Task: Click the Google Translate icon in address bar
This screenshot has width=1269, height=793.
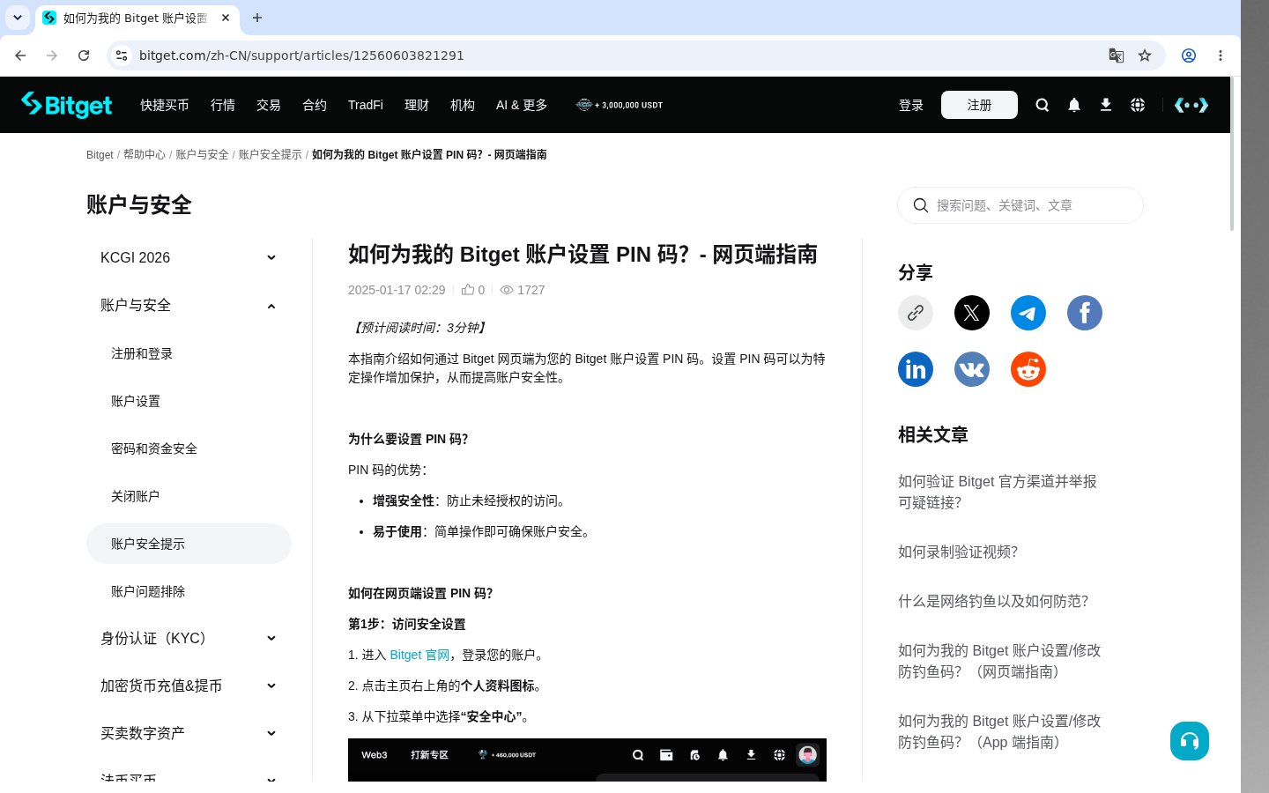Action: pos(1117,56)
